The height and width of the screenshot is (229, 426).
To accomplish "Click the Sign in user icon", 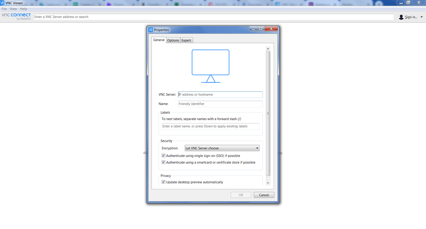I will tap(401, 17).
